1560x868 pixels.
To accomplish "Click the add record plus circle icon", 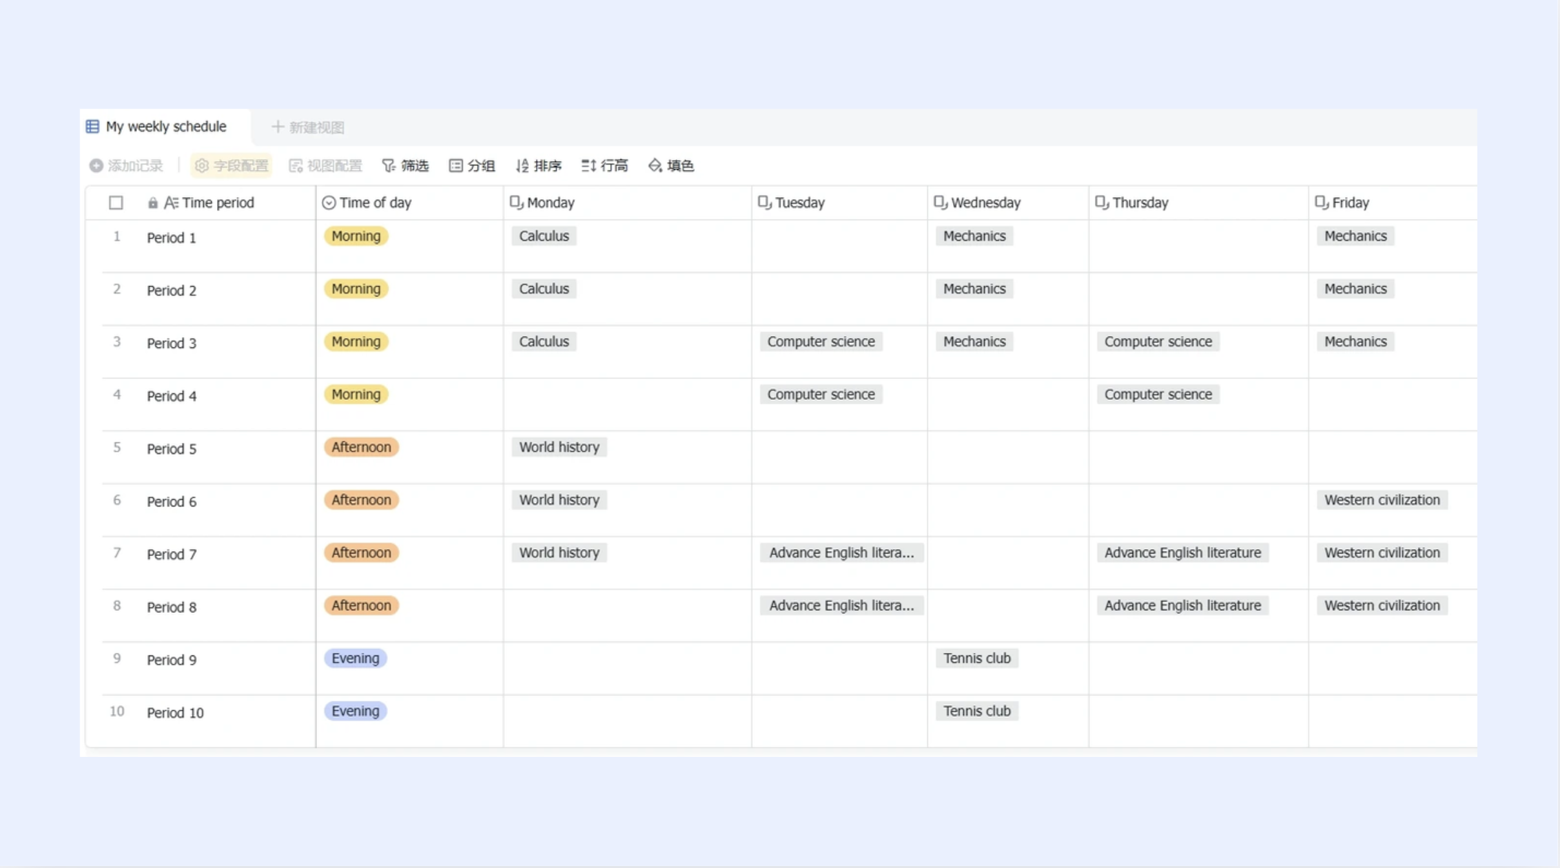I will click(x=96, y=166).
